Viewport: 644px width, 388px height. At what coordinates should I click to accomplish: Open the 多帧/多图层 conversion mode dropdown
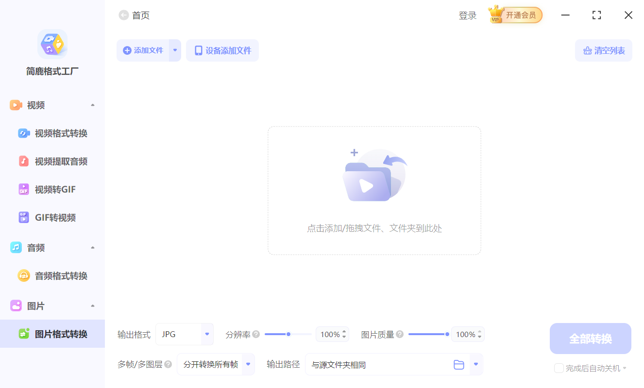click(216, 364)
